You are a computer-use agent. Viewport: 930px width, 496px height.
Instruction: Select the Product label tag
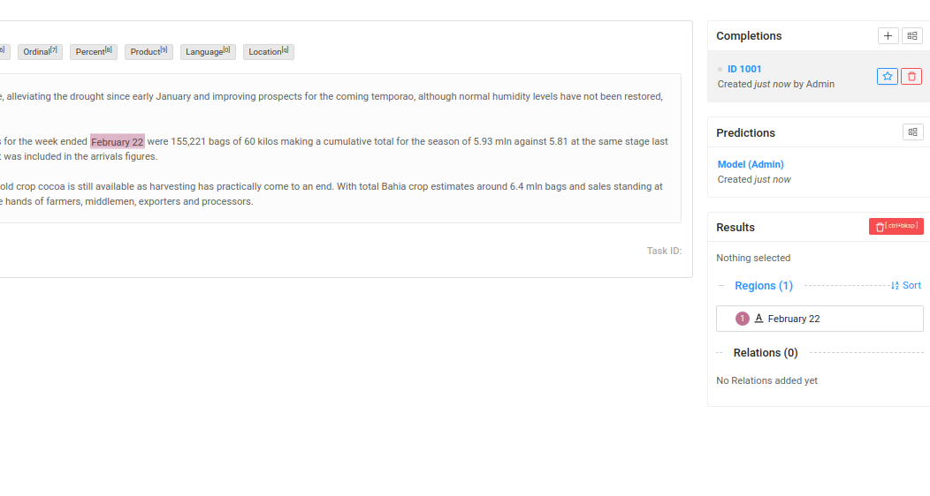(x=149, y=52)
